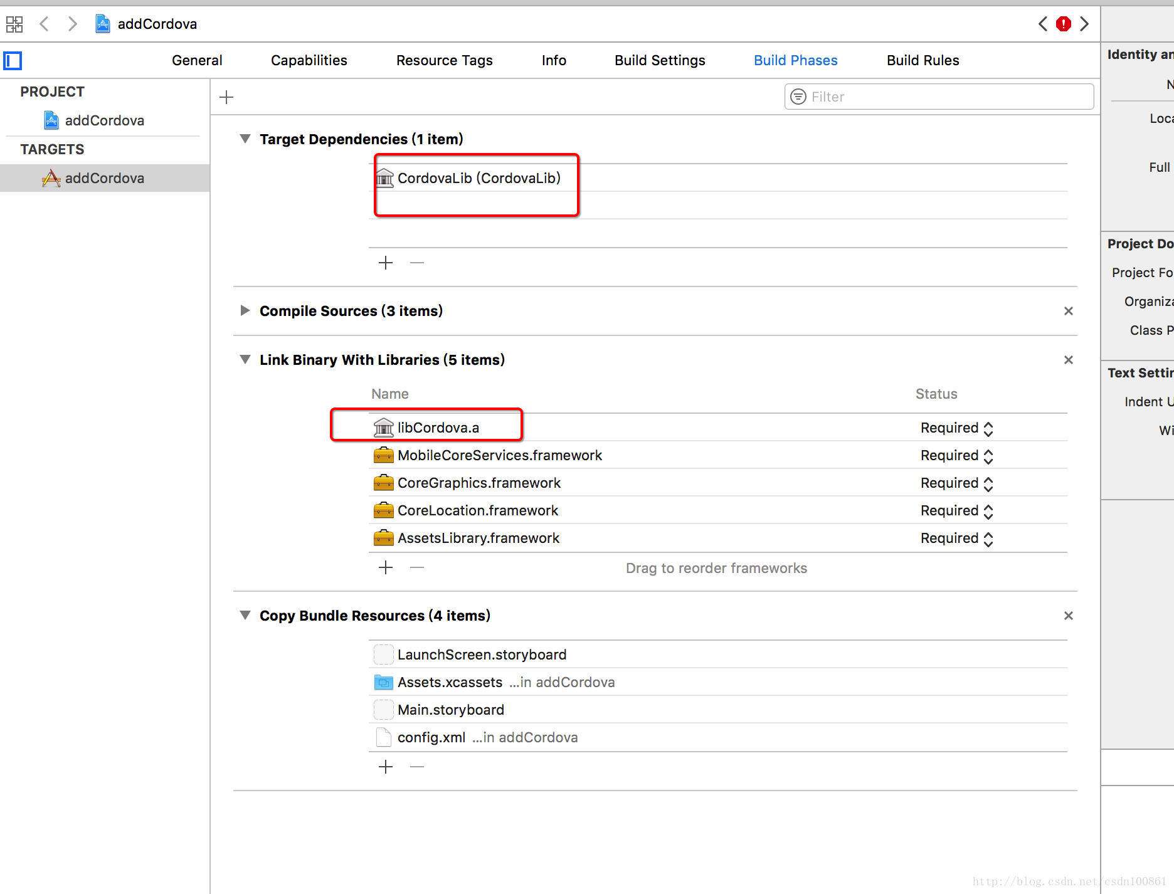Image resolution: width=1174 pixels, height=894 pixels.
Task: Select the Build Phases tab
Action: [796, 60]
